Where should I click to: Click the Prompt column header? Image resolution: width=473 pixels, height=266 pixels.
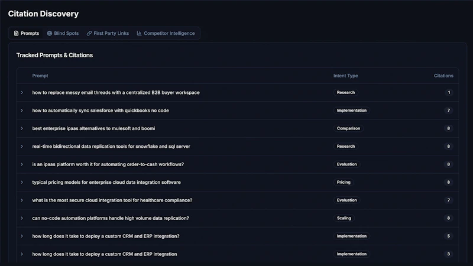[x=40, y=76]
